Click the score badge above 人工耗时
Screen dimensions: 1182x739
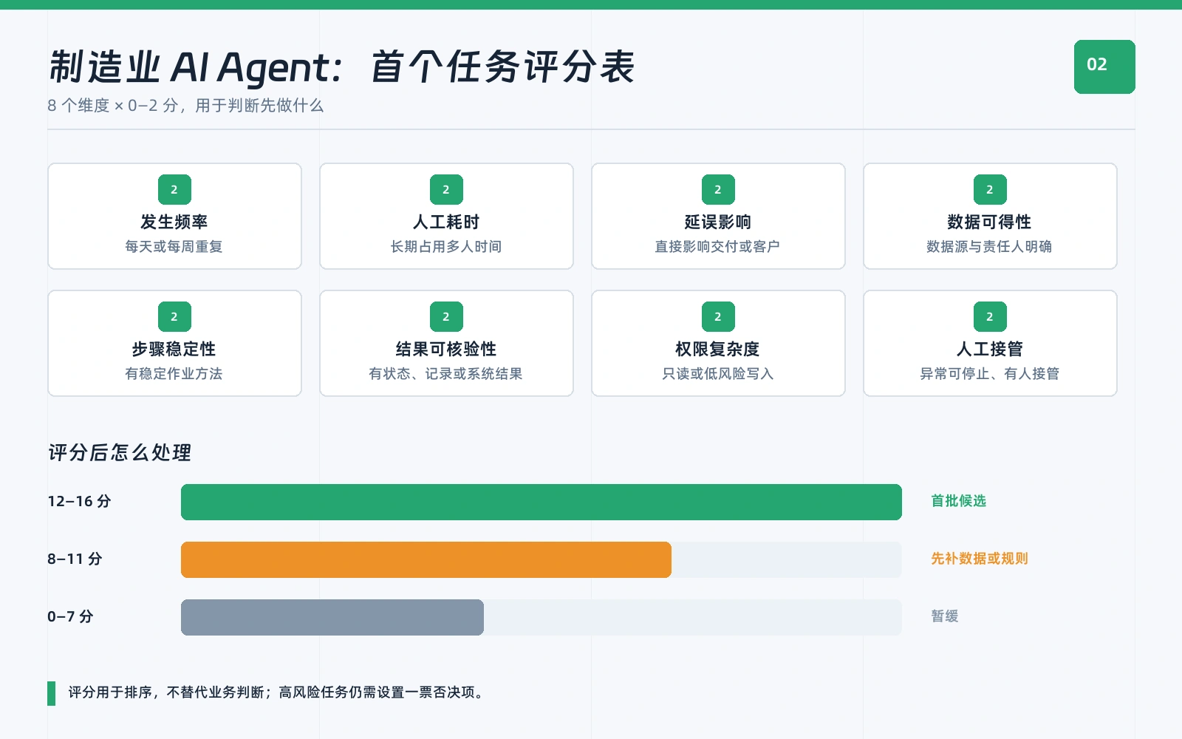(446, 190)
